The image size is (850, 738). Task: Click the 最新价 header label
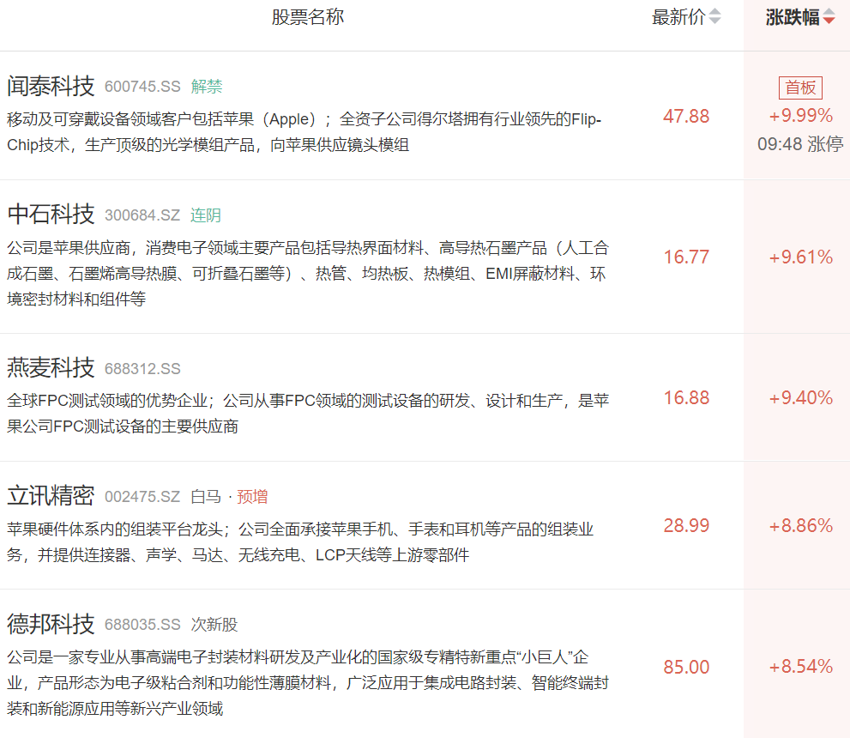pos(678,17)
